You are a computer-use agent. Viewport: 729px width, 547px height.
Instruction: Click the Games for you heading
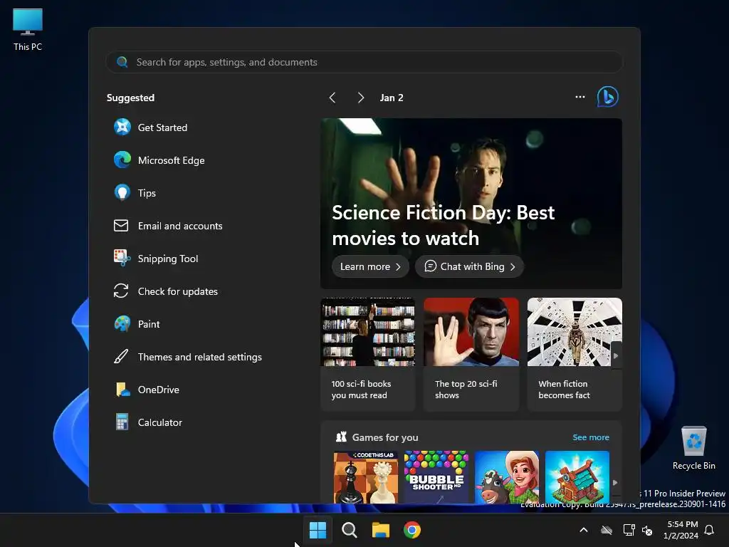385,437
